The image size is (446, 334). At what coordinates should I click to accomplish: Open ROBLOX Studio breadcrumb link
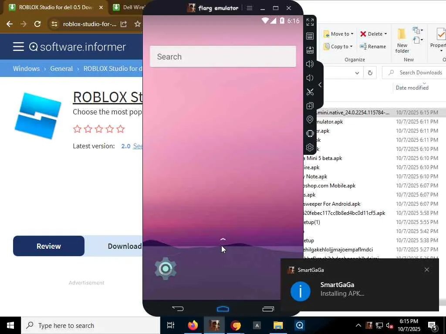pos(113,68)
